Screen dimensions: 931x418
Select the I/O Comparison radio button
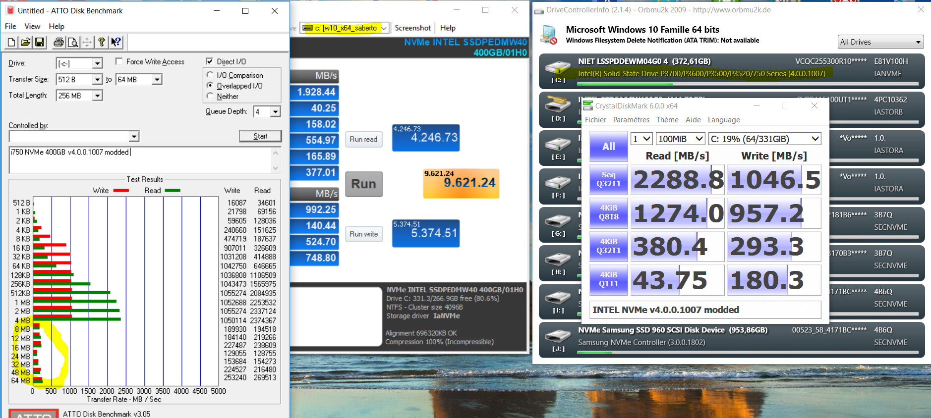tap(210, 75)
